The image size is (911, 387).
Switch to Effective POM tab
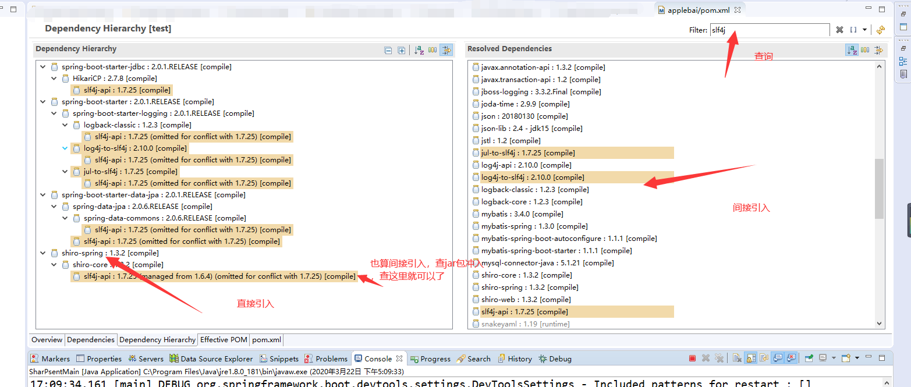pos(224,340)
